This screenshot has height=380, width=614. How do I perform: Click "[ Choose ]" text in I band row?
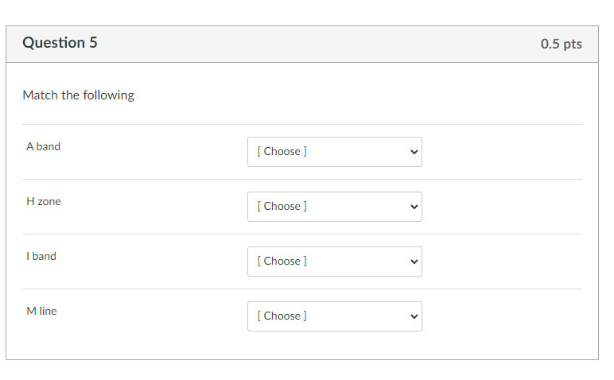(282, 262)
